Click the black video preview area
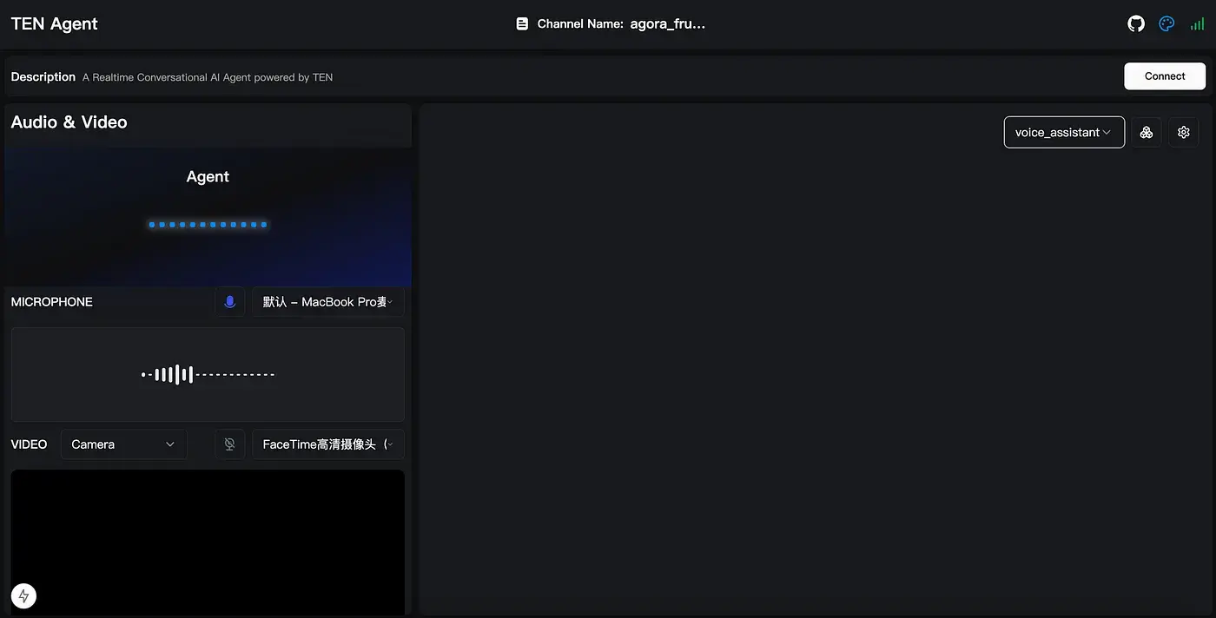The width and height of the screenshot is (1216, 618). coord(208,538)
